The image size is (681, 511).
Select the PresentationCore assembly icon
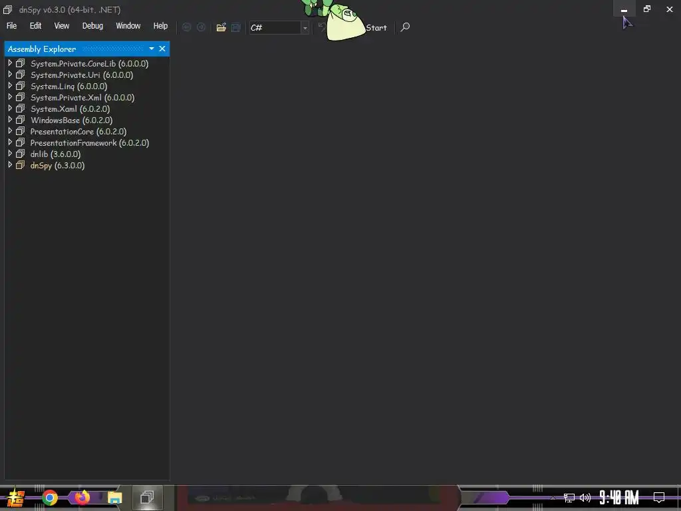21,131
